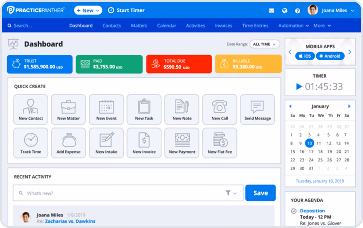
Task: Open the Invoices tab
Action: [x=224, y=25]
